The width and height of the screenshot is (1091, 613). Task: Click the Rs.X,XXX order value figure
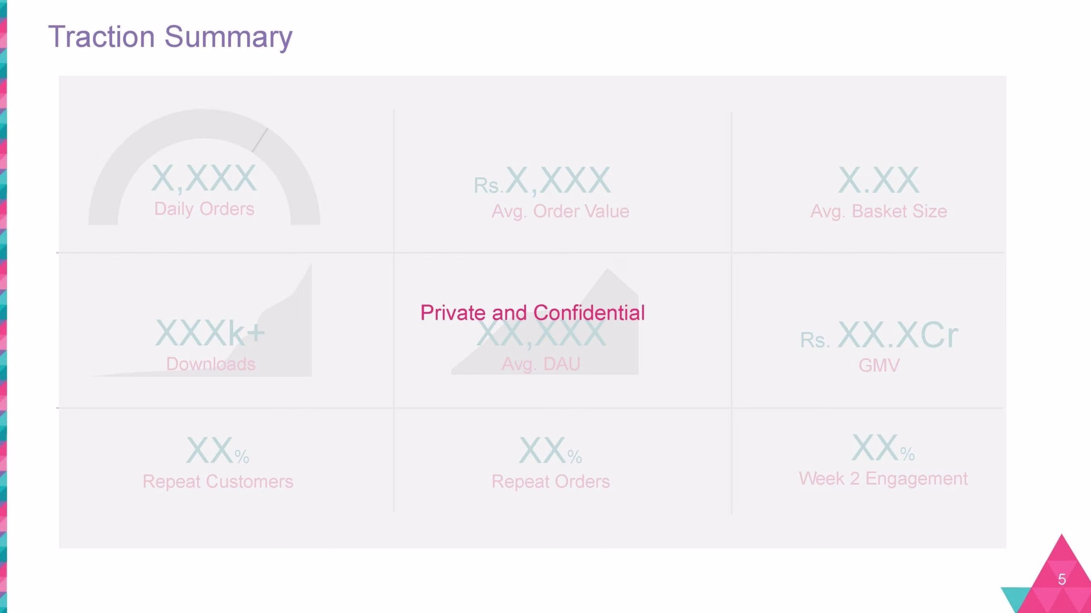click(x=543, y=181)
